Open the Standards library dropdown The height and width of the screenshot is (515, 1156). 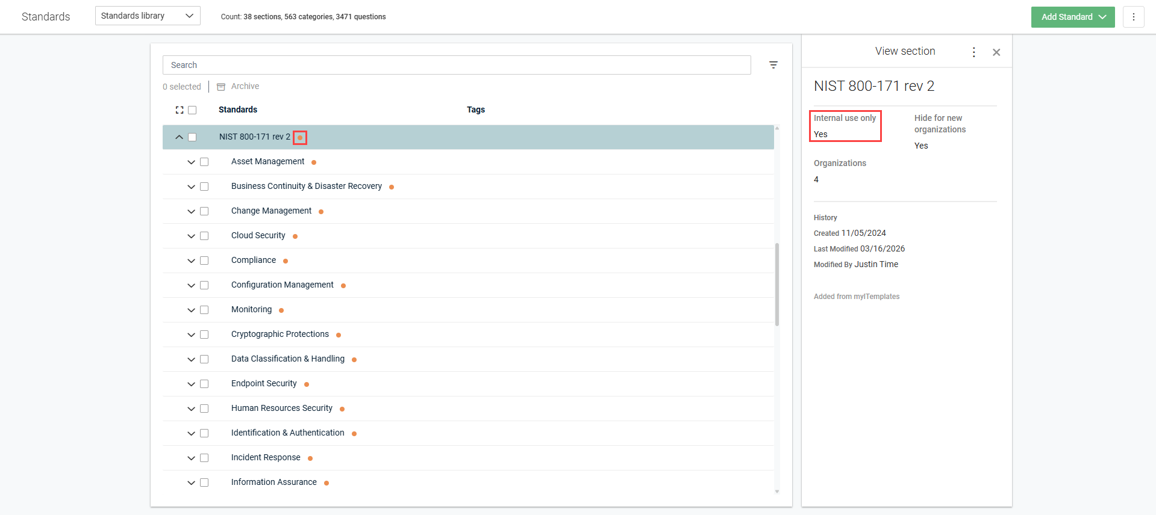point(148,16)
